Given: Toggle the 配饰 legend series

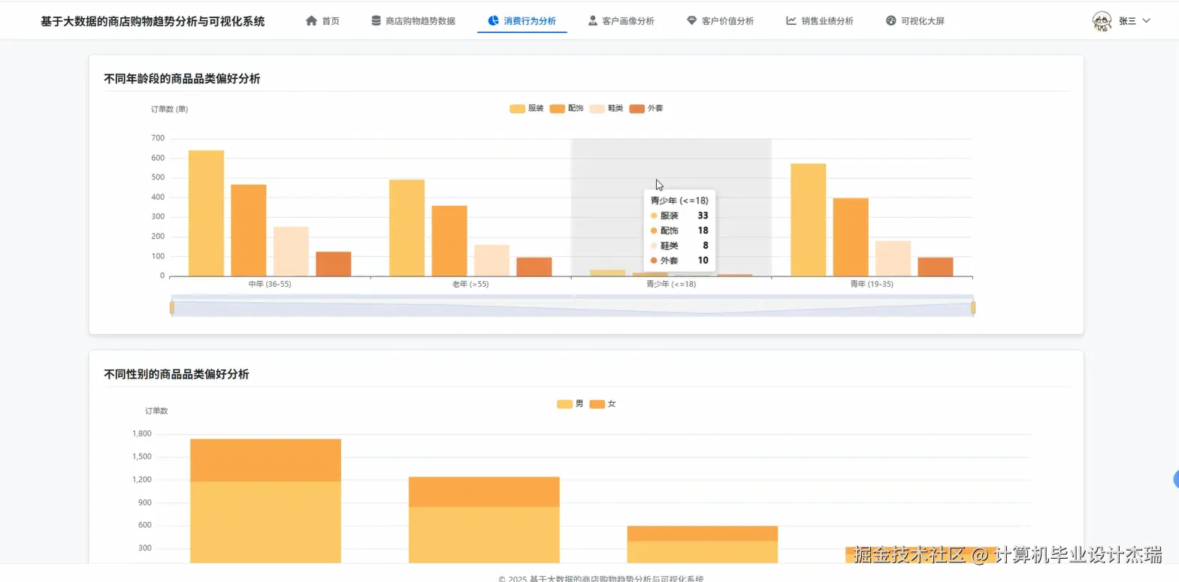Looking at the screenshot, I should [x=567, y=108].
